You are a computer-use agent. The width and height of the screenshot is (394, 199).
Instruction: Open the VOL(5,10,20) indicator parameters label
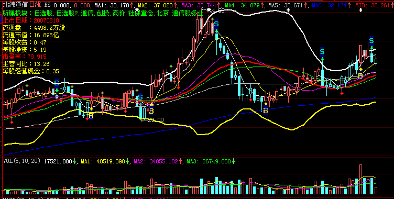(21, 161)
